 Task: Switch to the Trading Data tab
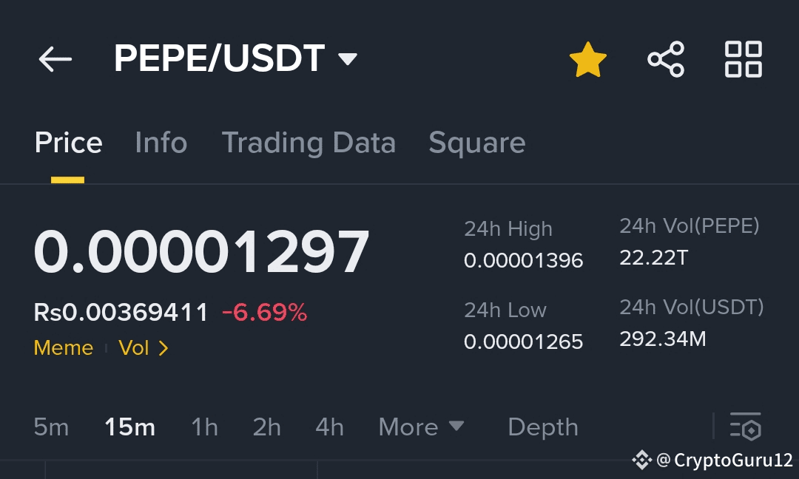(x=309, y=143)
